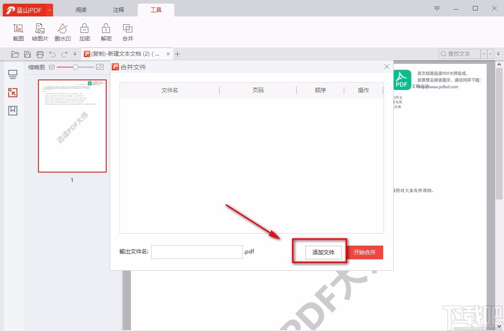The width and height of the screenshot is (504, 331).
Task: Click the 添加文件 button
Action: 323,252
